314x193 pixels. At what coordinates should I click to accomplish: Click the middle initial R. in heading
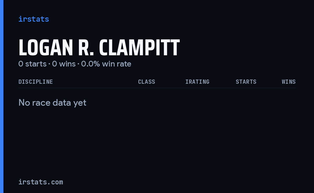[x=86, y=48]
